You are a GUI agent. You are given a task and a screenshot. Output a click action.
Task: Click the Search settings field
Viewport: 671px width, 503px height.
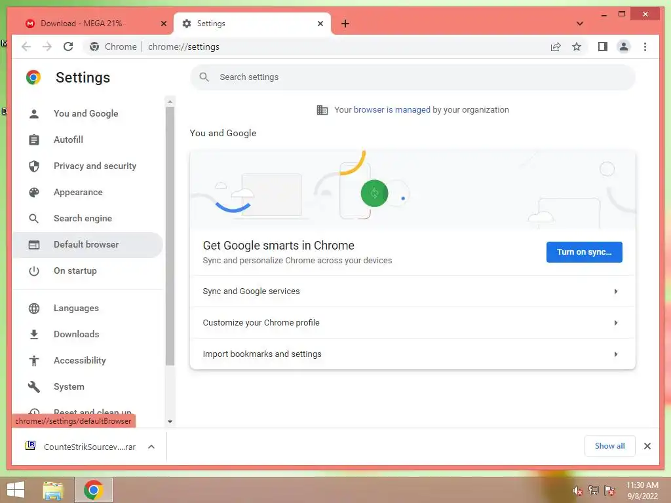coord(413,77)
